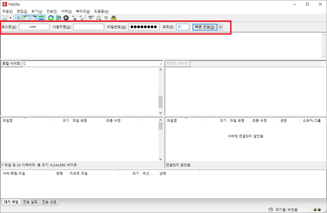This screenshot has width=327, height=213.
Task: Open the 전송 menu
Action: click(52, 11)
